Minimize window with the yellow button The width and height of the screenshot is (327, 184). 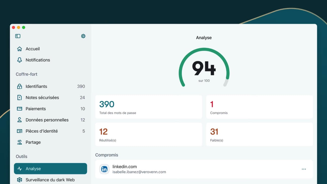(x=19, y=27)
